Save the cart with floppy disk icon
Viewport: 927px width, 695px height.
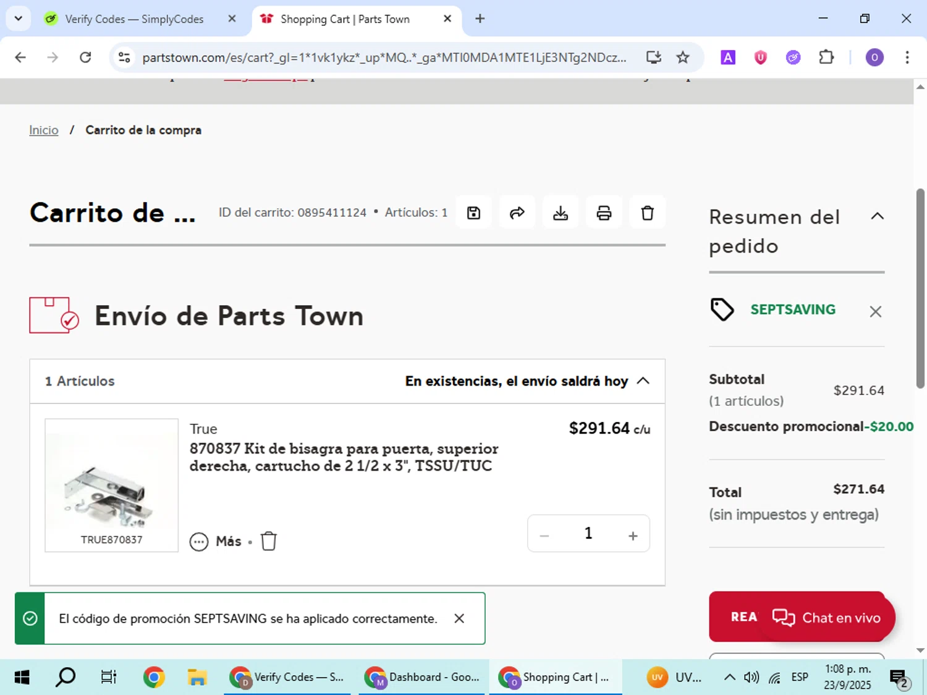point(473,213)
